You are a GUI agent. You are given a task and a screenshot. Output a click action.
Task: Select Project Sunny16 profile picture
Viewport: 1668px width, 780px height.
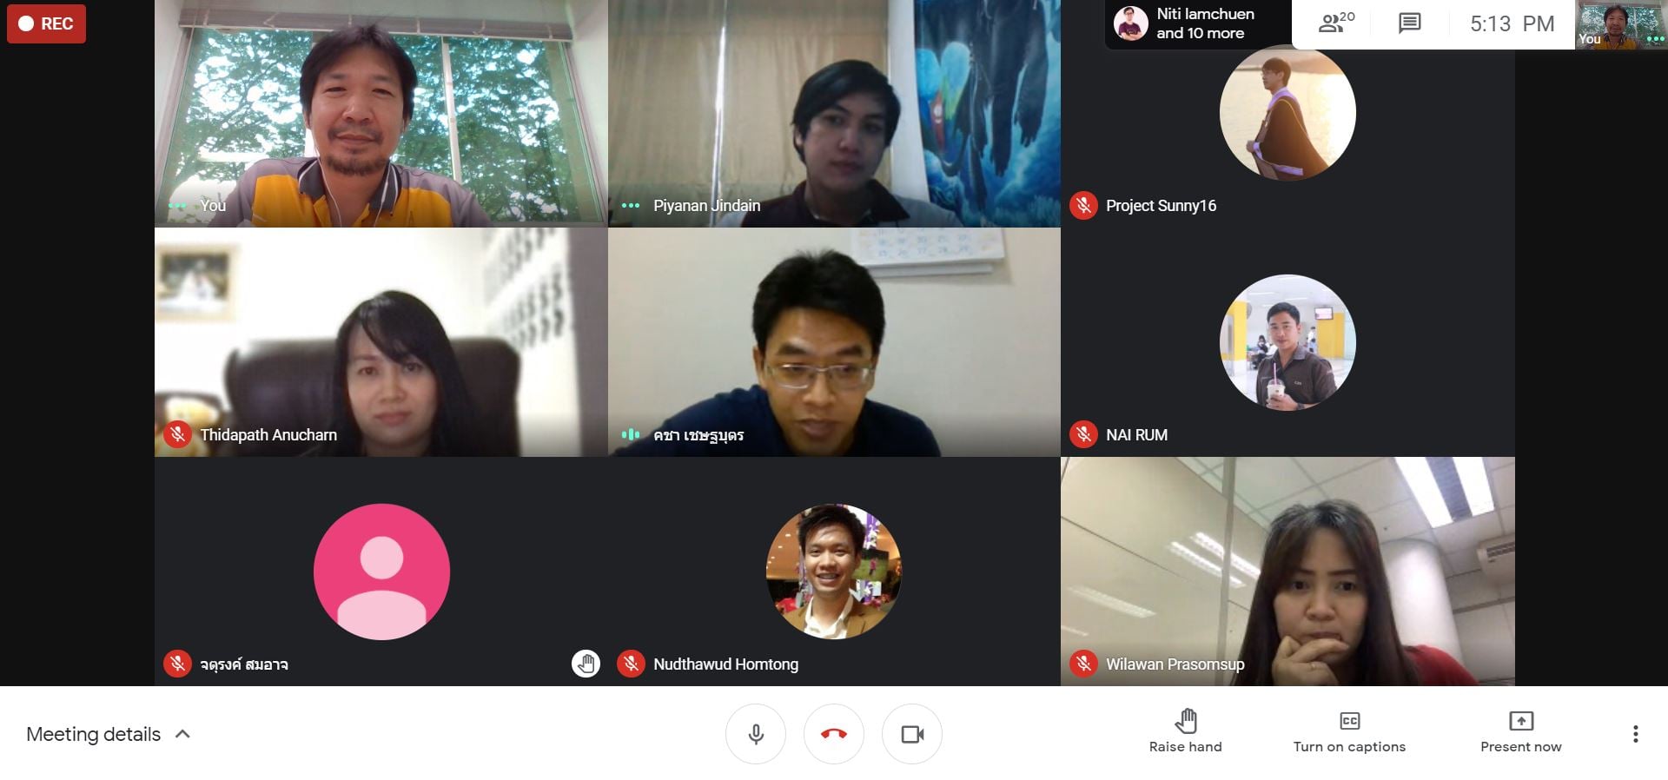tap(1287, 113)
